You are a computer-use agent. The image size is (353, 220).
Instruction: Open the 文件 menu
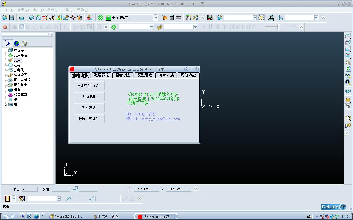8,10
